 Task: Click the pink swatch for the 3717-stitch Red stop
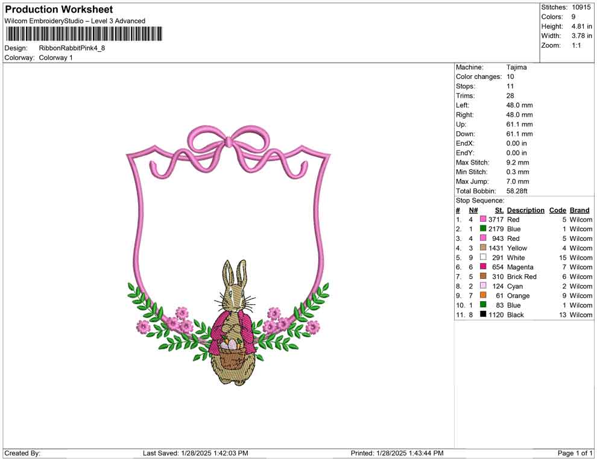(483, 219)
